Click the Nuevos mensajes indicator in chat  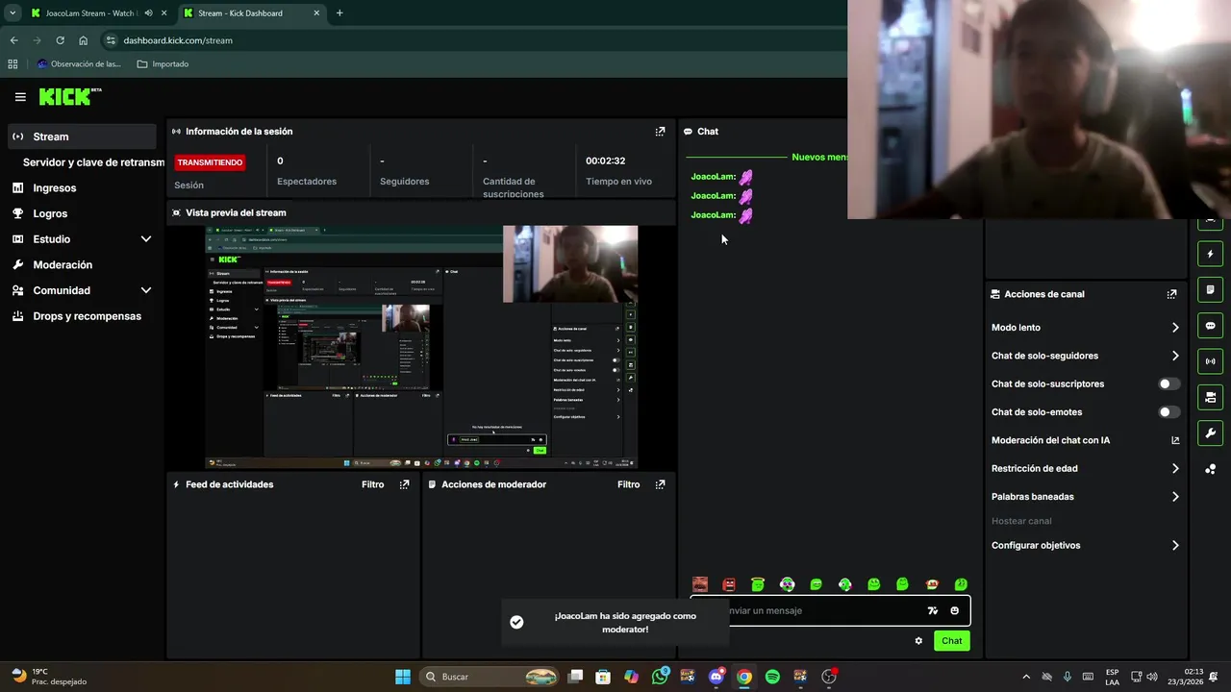pos(817,157)
